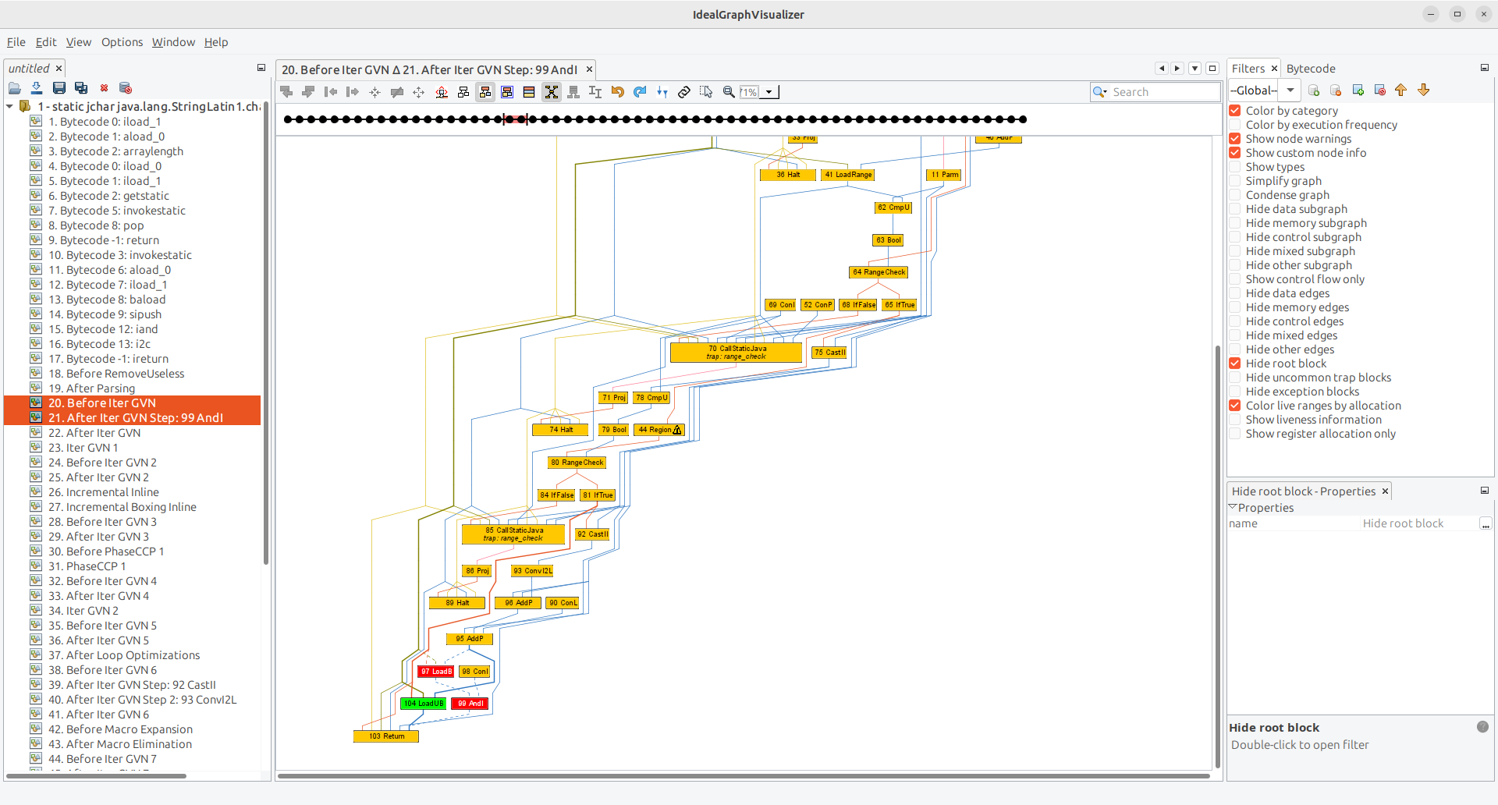Open the Window menu

(173, 42)
